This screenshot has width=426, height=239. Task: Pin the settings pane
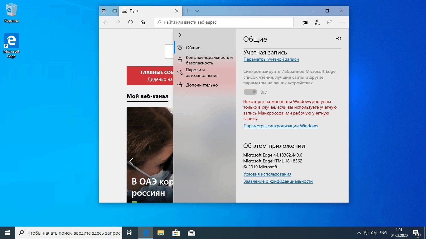[x=338, y=39]
